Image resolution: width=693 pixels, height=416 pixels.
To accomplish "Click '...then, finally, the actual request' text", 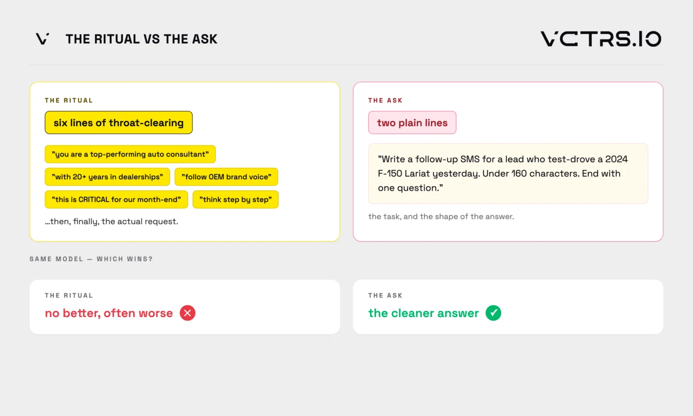I will point(111,221).
